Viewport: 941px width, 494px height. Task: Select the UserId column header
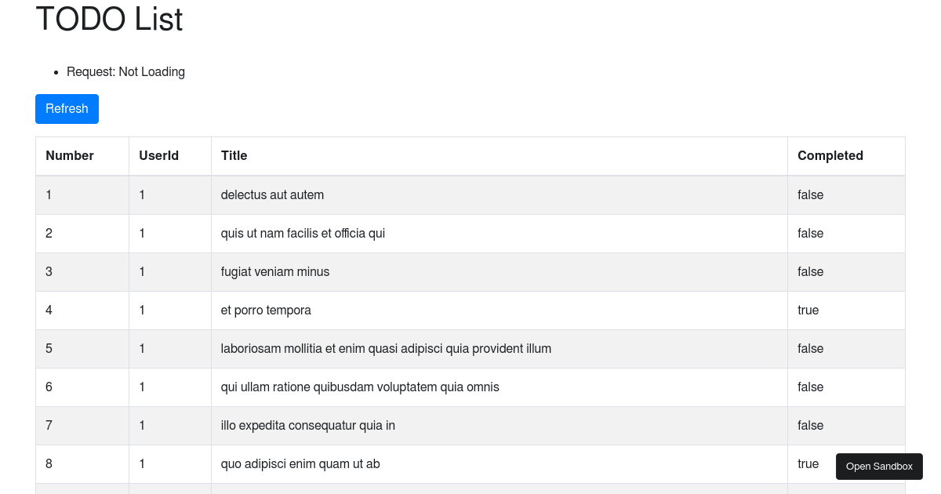point(158,155)
